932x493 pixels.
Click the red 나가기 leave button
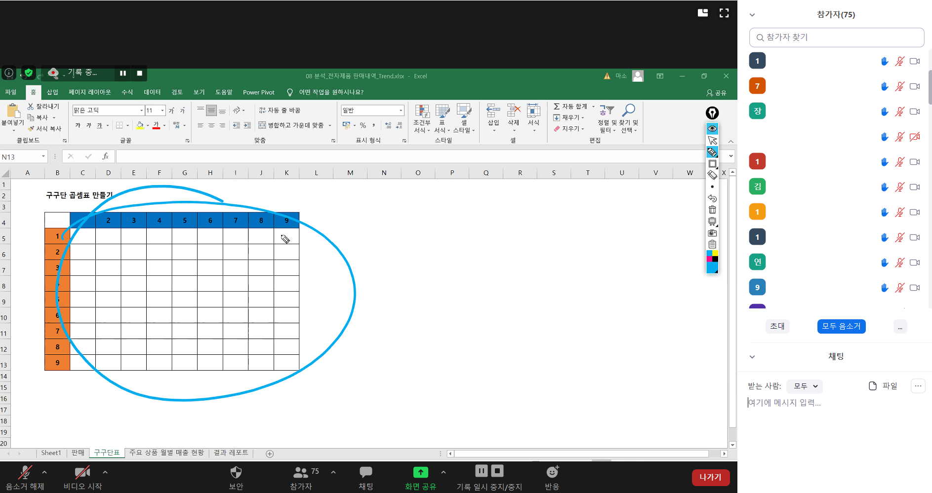(x=710, y=477)
